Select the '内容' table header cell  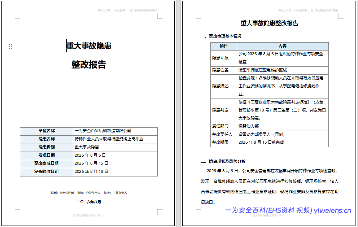tap(283, 46)
